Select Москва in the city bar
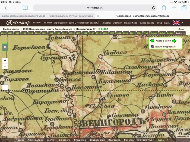190x142 pixels. point(20,140)
